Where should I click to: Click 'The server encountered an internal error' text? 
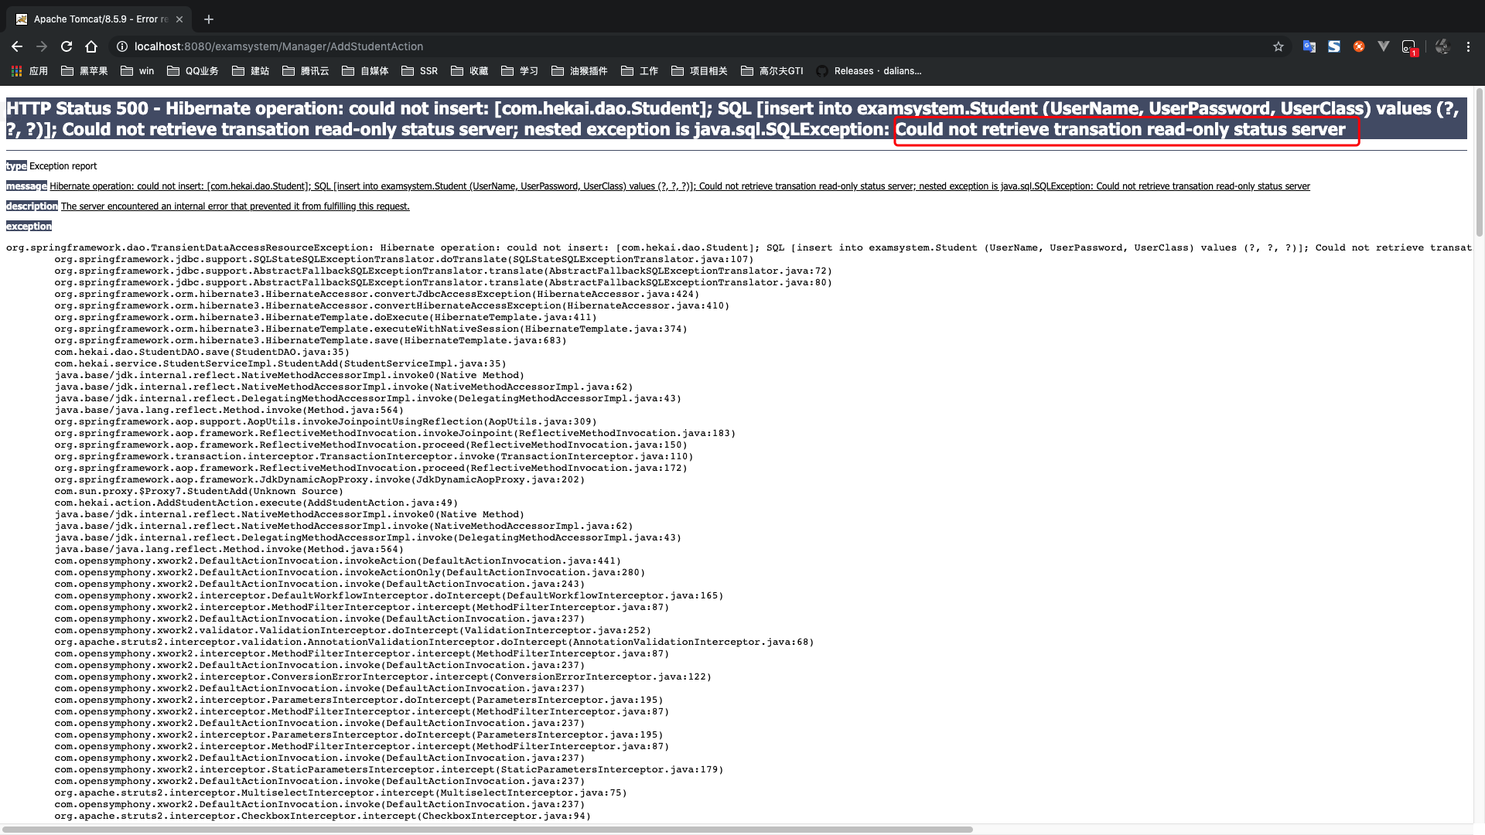[x=235, y=206]
